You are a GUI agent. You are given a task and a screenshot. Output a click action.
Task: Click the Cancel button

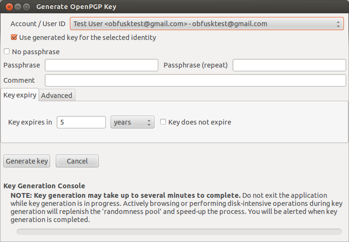click(x=77, y=161)
